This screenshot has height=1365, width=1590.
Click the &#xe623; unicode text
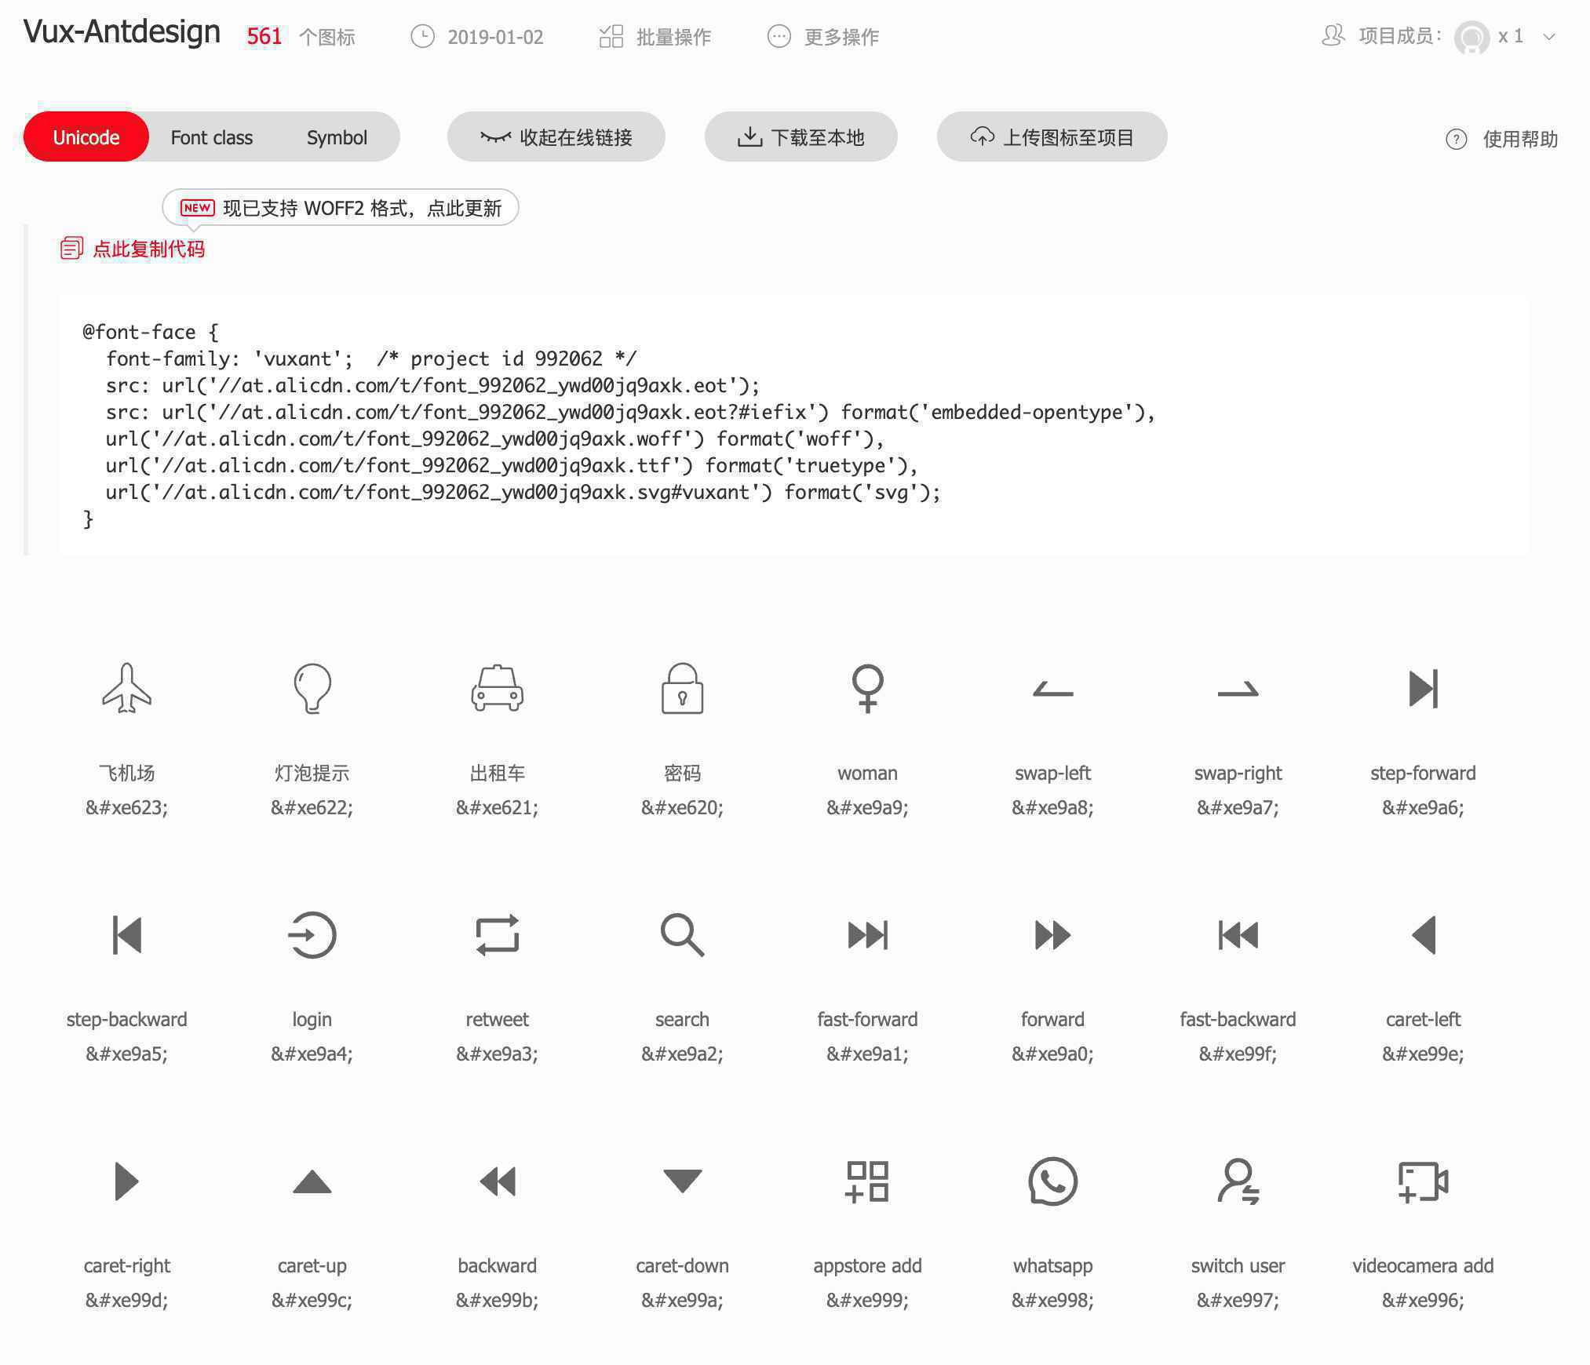[x=126, y=807]
